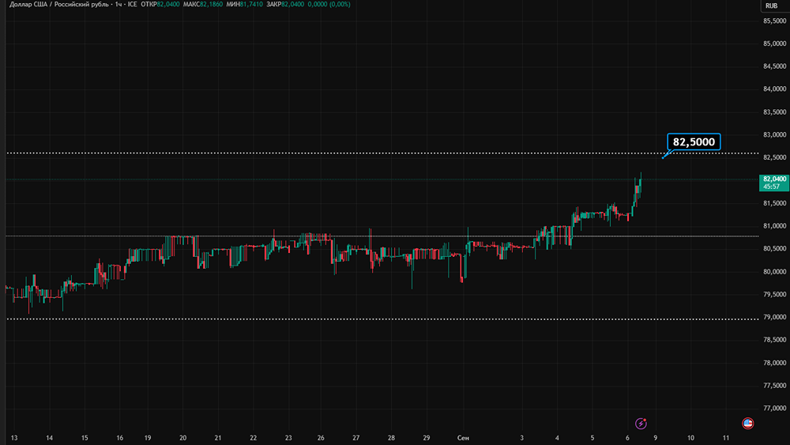Screen dimensions: 790x445
Task: Click the Сен month label on time axis
Action: pyautogui.click(x=463, y=438)
